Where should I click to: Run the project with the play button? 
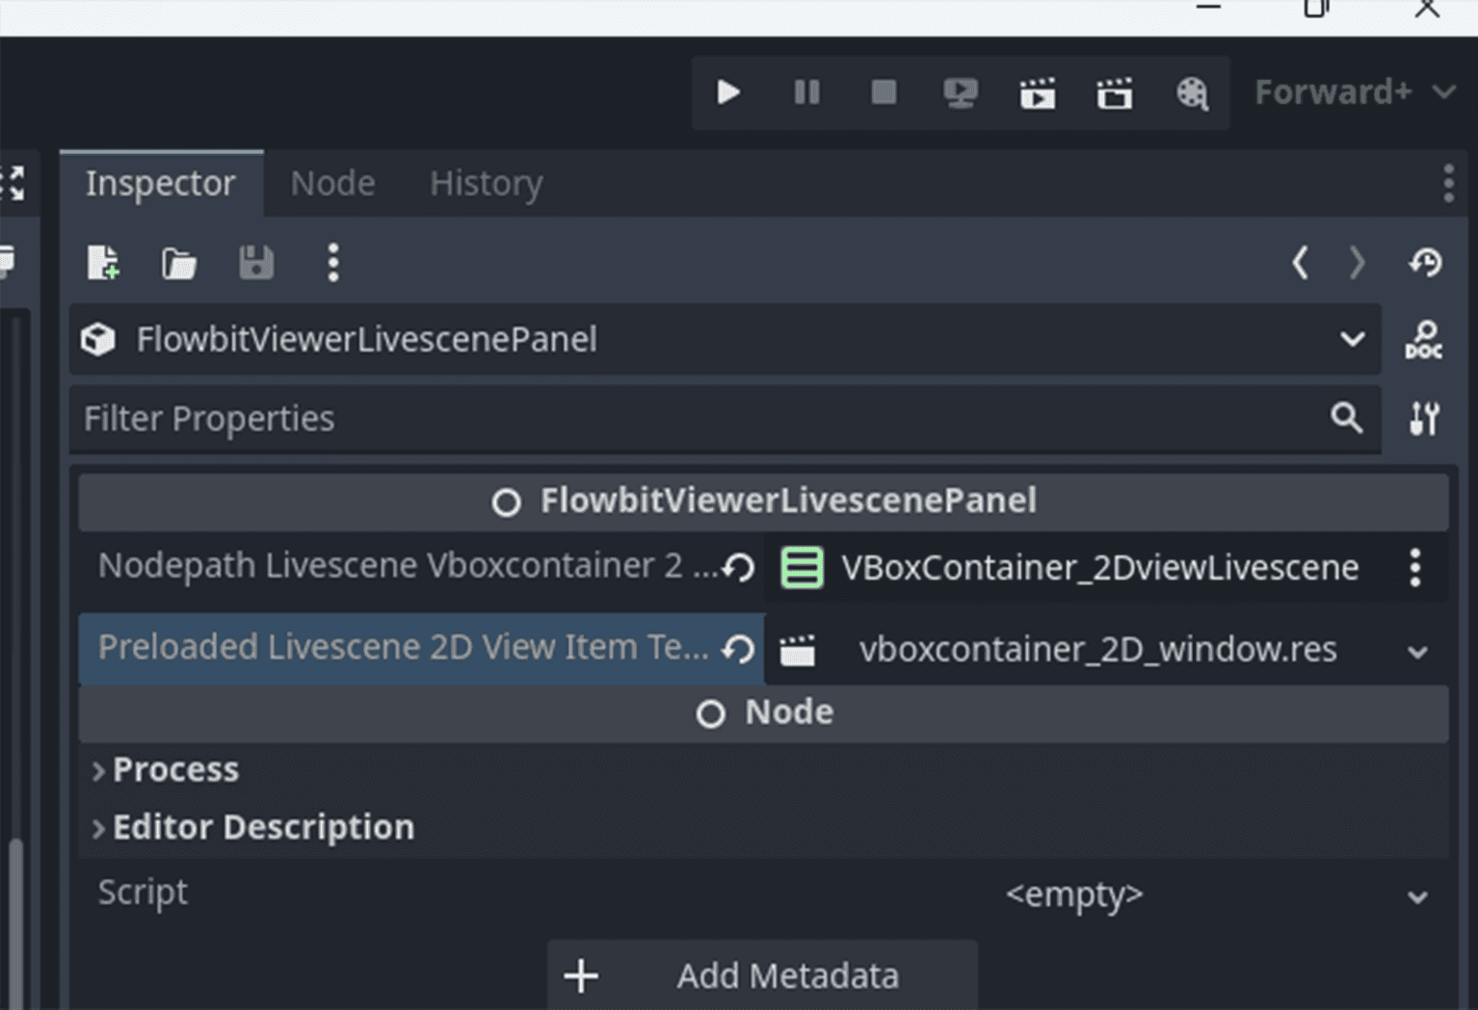[728, 92]
